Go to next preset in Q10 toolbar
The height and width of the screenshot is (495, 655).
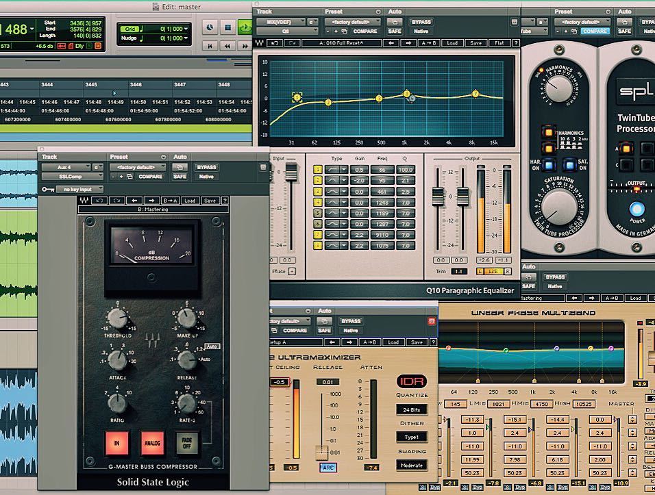pyautogui.click(x=408, y=43)
